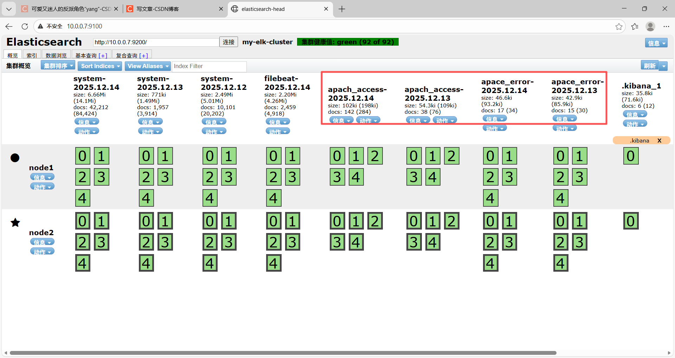Click the browser address bar
This screenshot has height=358, width=675.
[330, 26]
